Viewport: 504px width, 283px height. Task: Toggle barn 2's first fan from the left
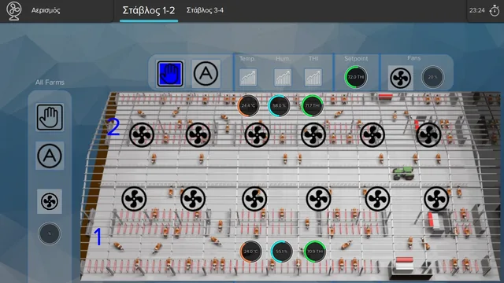pyautogui.click(x=142, y=134)
